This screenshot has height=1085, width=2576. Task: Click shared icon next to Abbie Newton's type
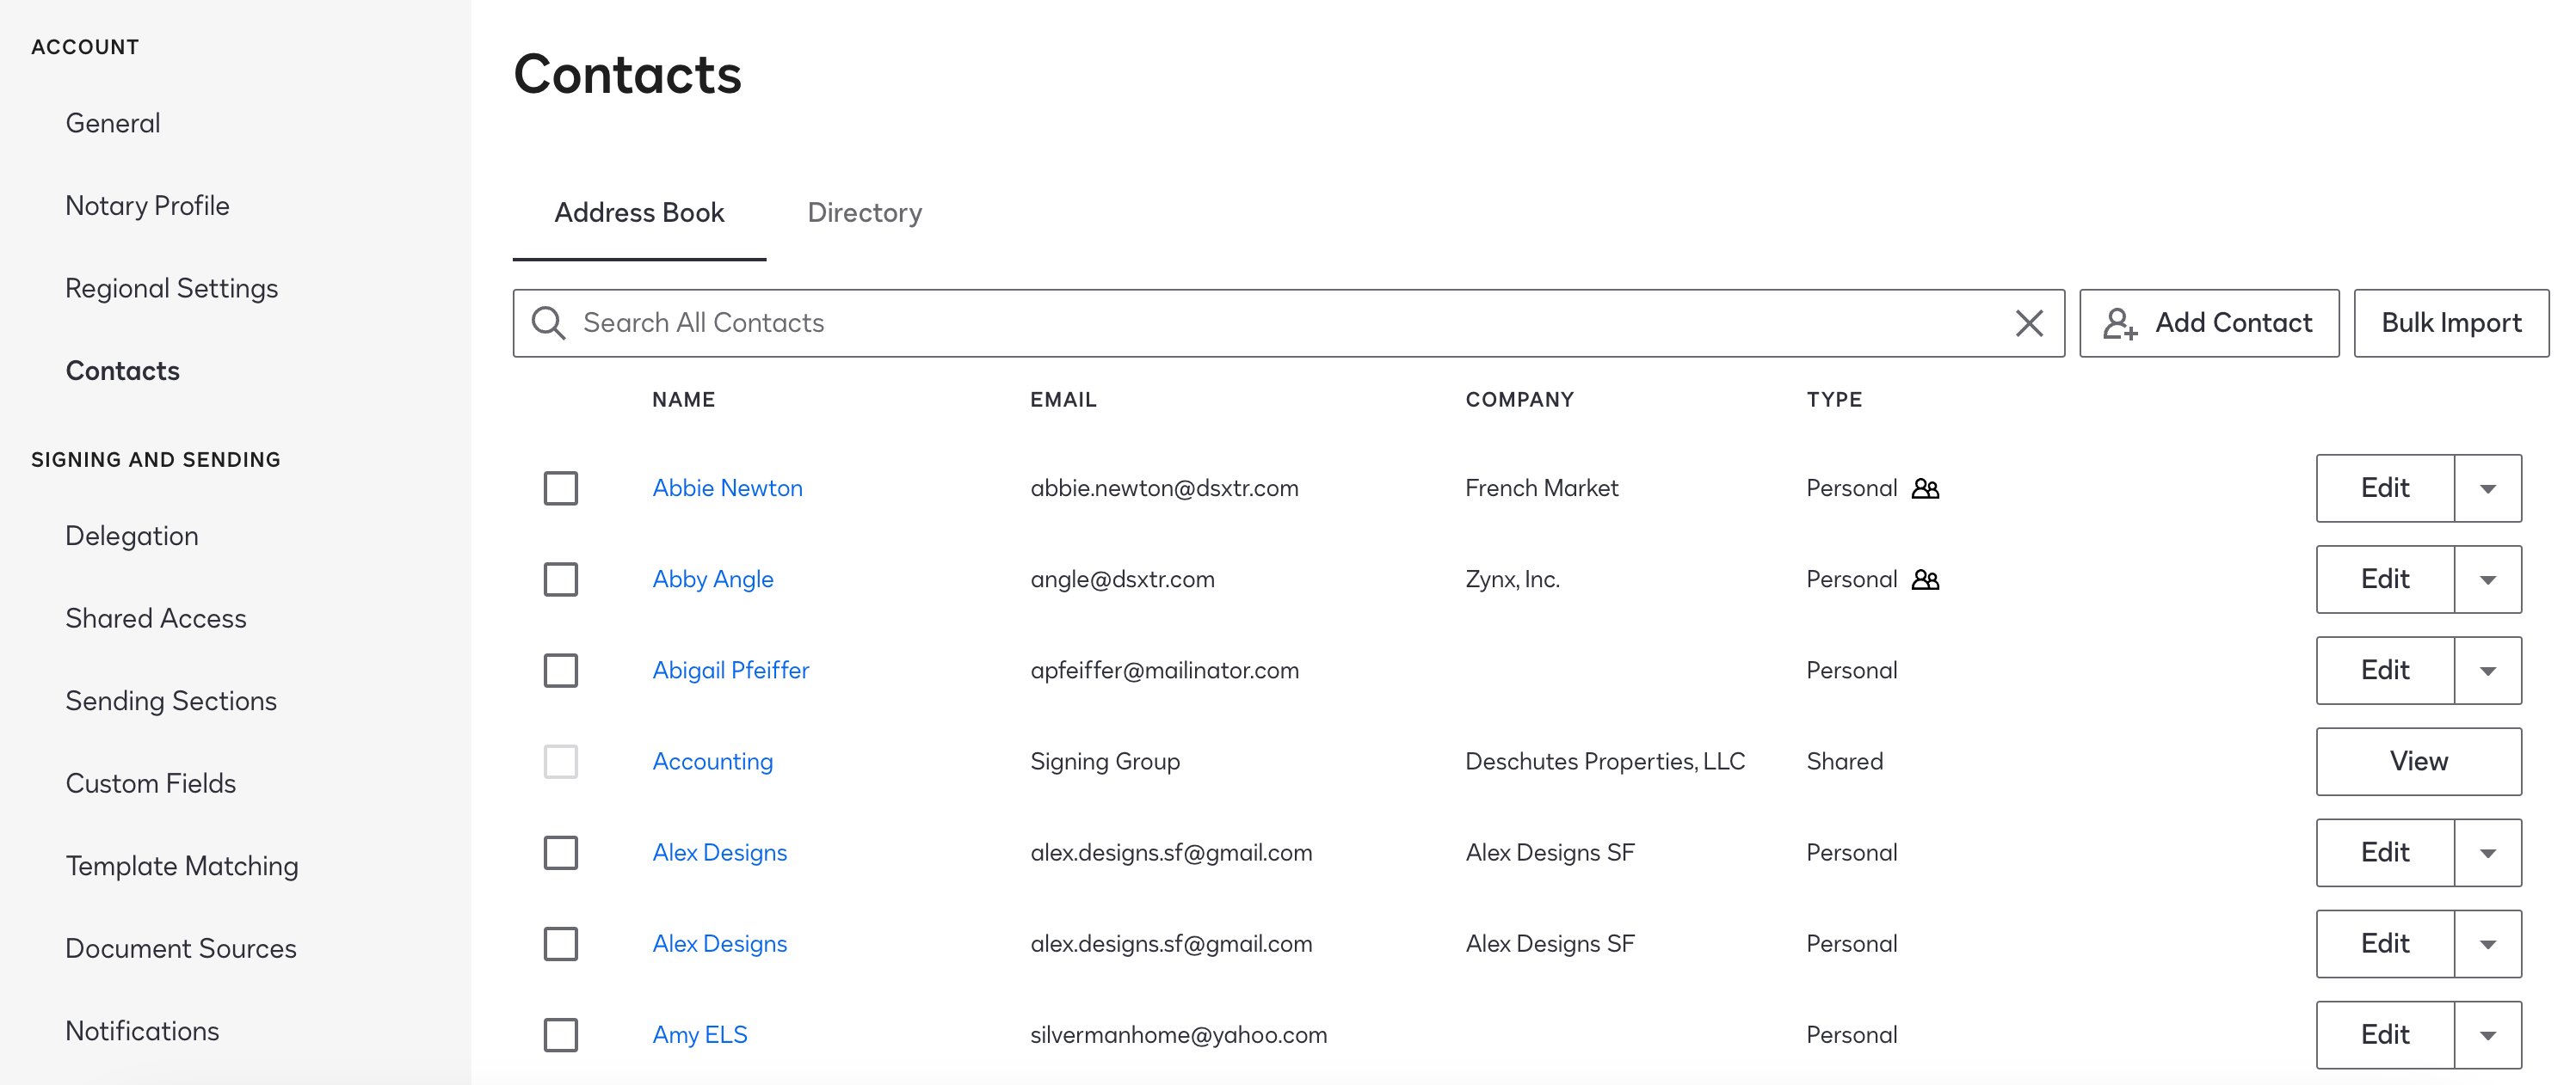pos(1925,488)
